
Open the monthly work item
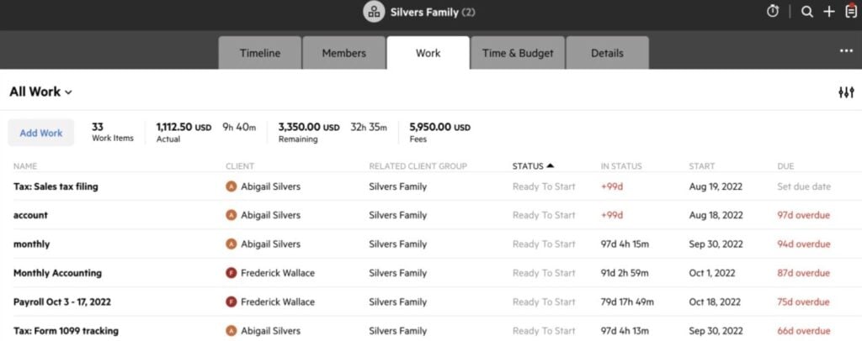click(x=31, y=244)
